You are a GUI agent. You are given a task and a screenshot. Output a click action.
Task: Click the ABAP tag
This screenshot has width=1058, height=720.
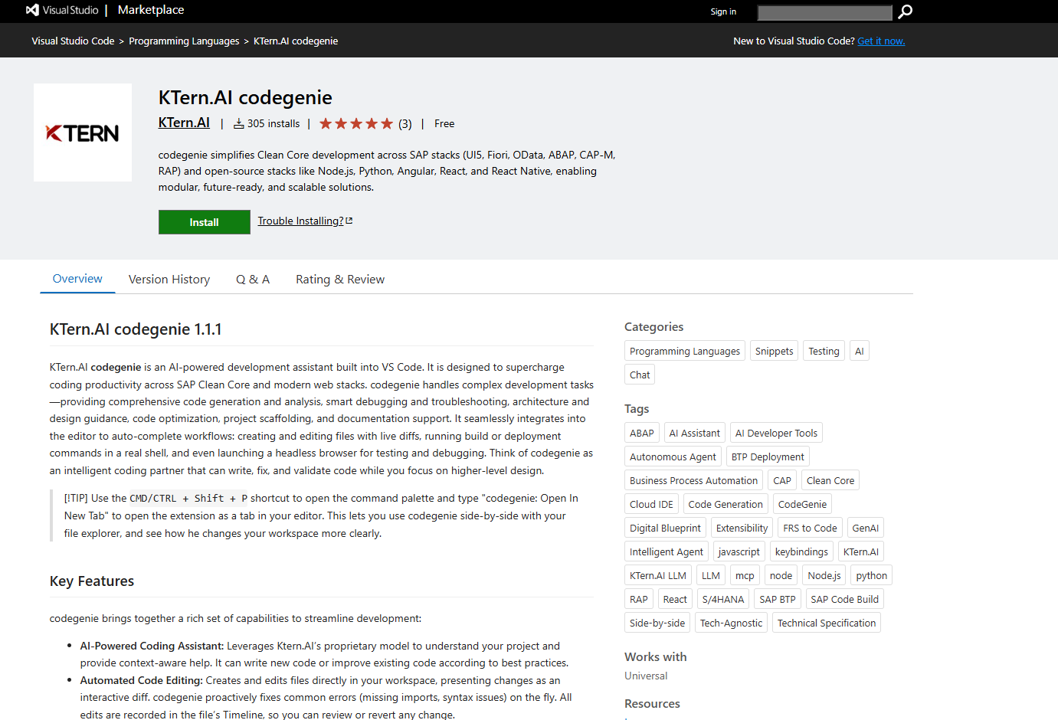coord(641,434)
